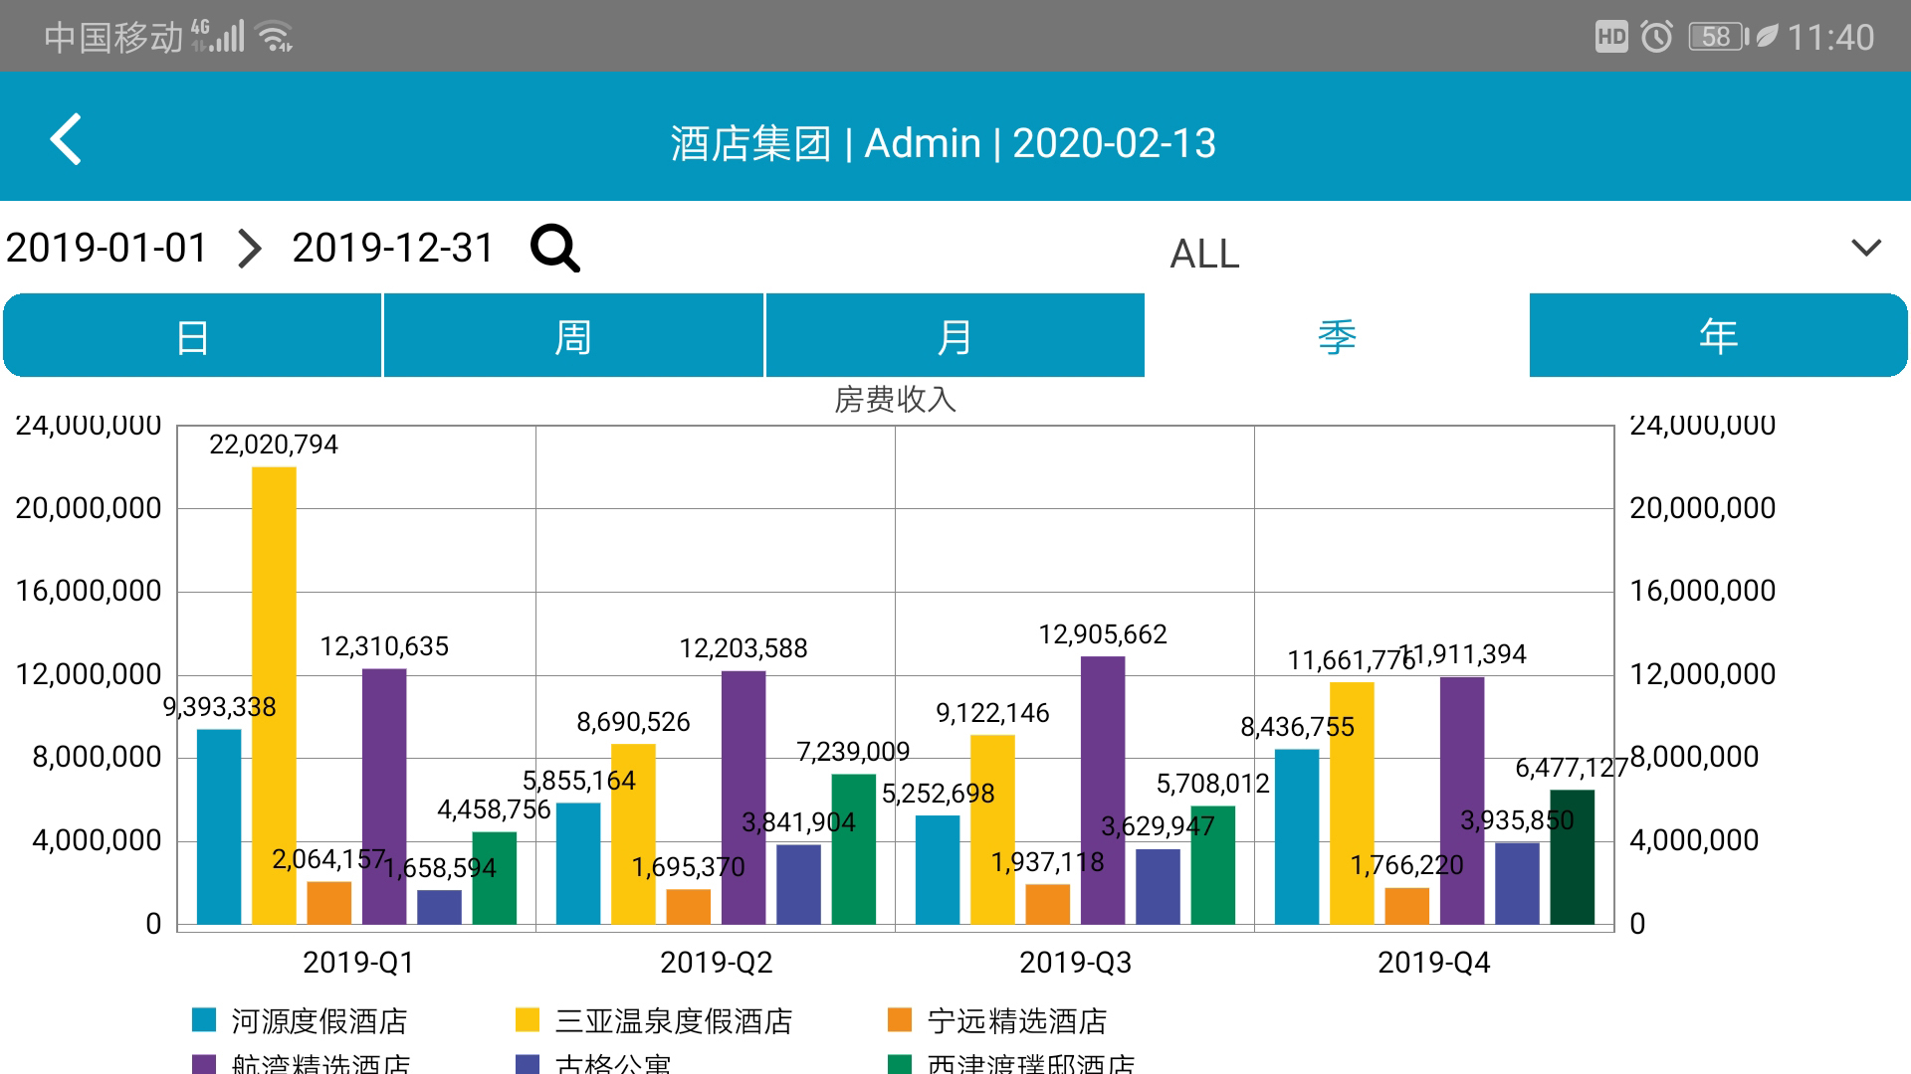Expand the ALL hotel dropdown chevron

coord(1865,248)
